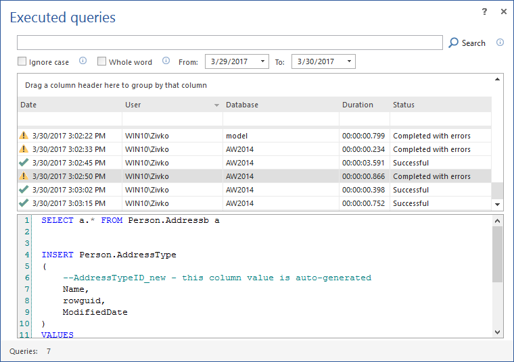The width and height of the screenshot is (514, 362).
Task: Select the duration 00:00:00.398 cell
Action: [x=364, y=190]
